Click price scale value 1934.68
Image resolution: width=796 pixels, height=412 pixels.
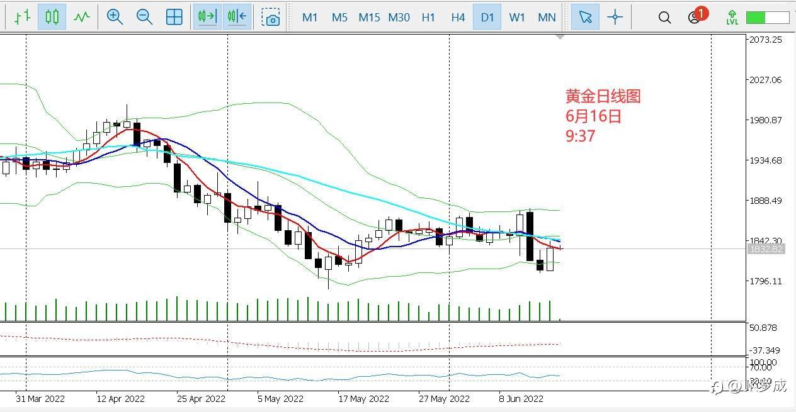[765, 160]
